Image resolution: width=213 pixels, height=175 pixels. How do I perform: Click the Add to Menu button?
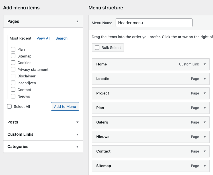coord(65,106)
